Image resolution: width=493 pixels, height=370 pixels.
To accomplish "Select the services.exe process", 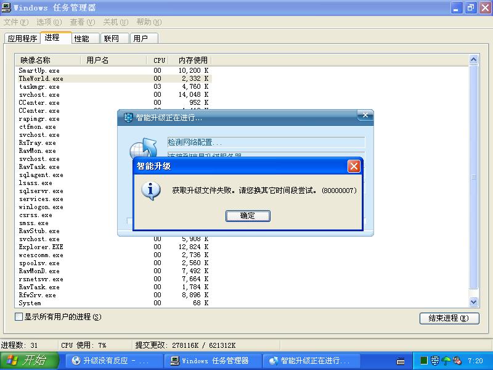I will pyautogui.click(x=41, y=199).
